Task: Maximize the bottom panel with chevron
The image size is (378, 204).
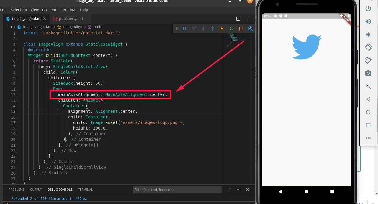Action: point(238,190)
